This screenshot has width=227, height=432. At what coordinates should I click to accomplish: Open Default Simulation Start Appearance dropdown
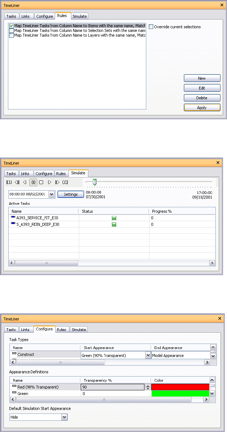point(64,417)
